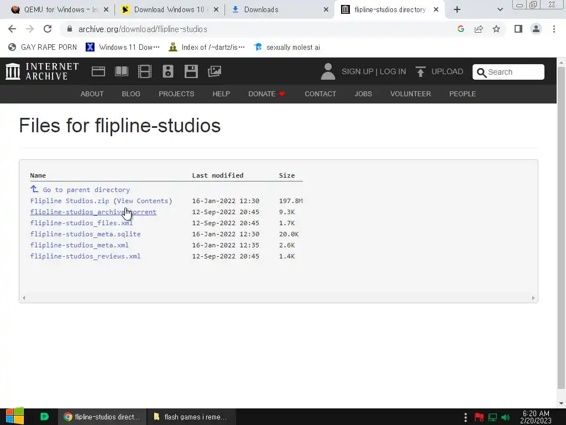
Task: Click the SIGN UP link
Action: [x=358, y=71]
